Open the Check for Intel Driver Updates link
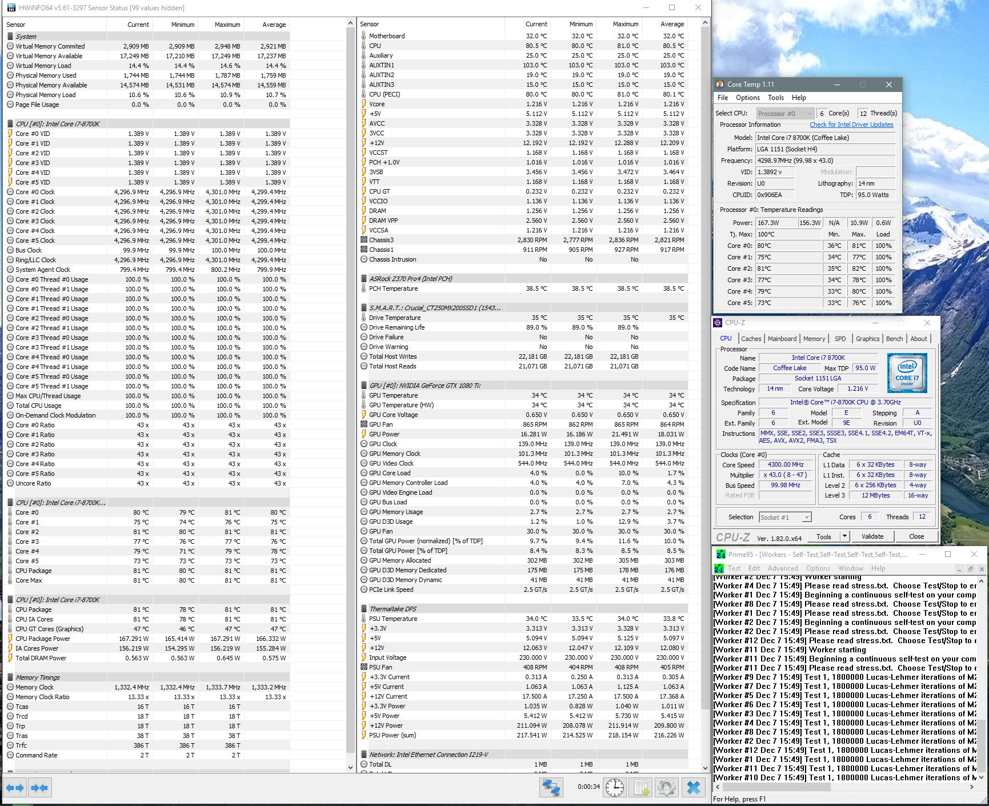Image resolution: width=989 pixels, height=806 pixels. pyautogui.click(x=851, y=125)
